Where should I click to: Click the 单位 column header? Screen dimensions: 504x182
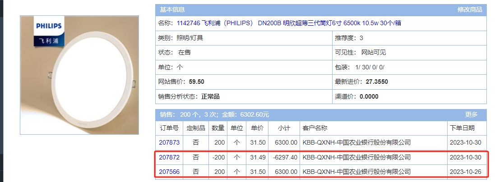(237, 128)
